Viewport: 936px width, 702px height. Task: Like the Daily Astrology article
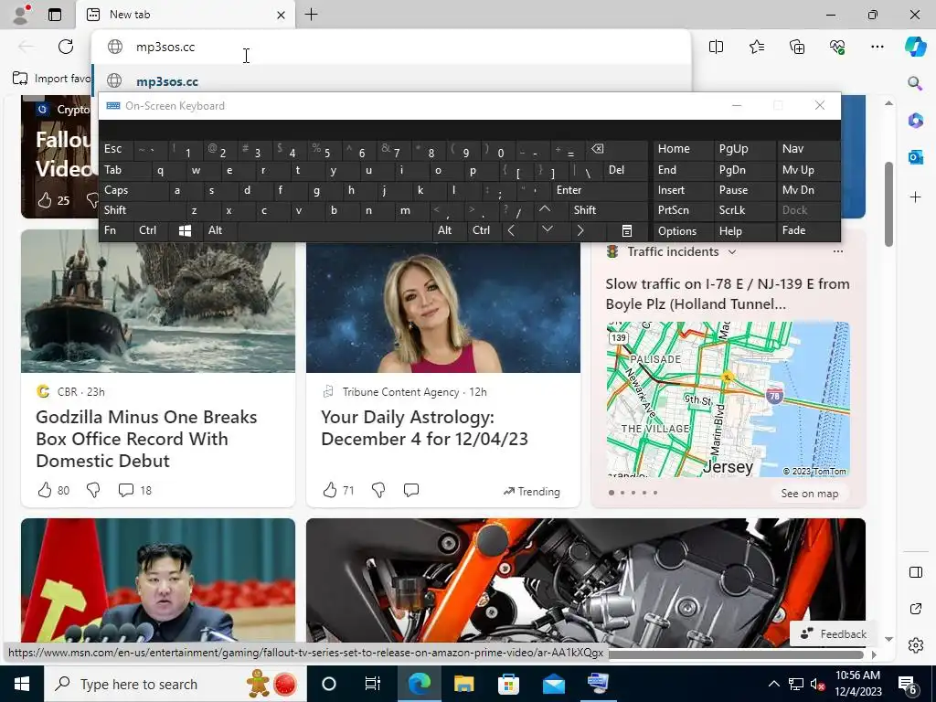(x=330, y=490)
